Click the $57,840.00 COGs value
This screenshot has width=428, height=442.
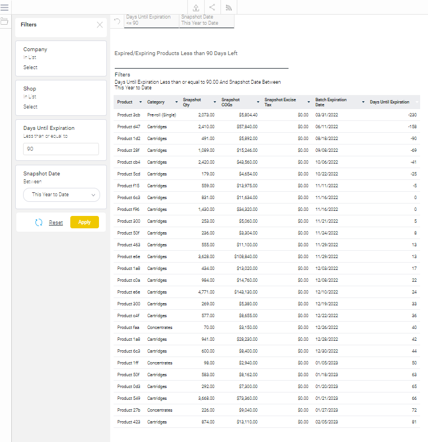(x=247, y=127)
